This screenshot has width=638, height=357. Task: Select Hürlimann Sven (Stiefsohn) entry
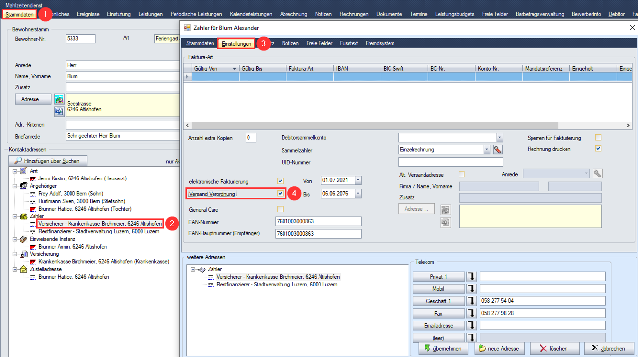pyautogui.click(x=81, y=201)
